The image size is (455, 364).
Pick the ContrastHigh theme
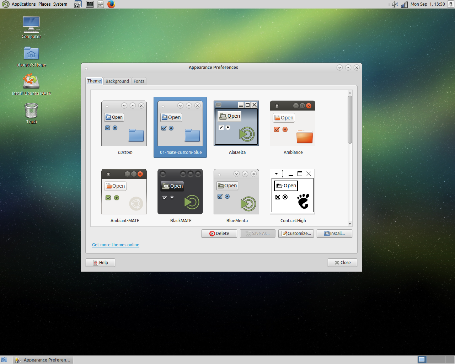[x=293, y=196]
